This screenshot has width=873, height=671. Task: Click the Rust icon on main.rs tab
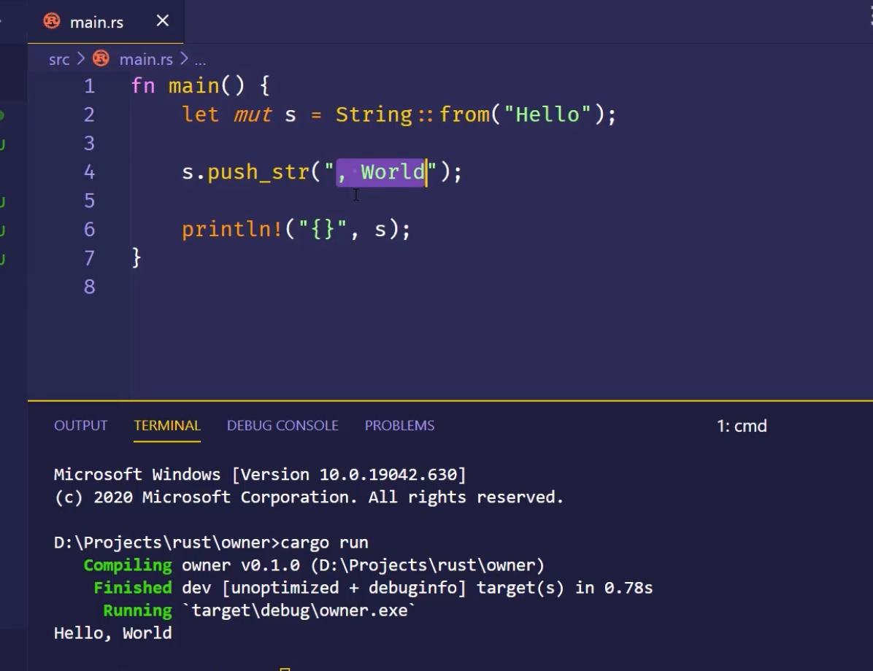(x=52, y=21)
